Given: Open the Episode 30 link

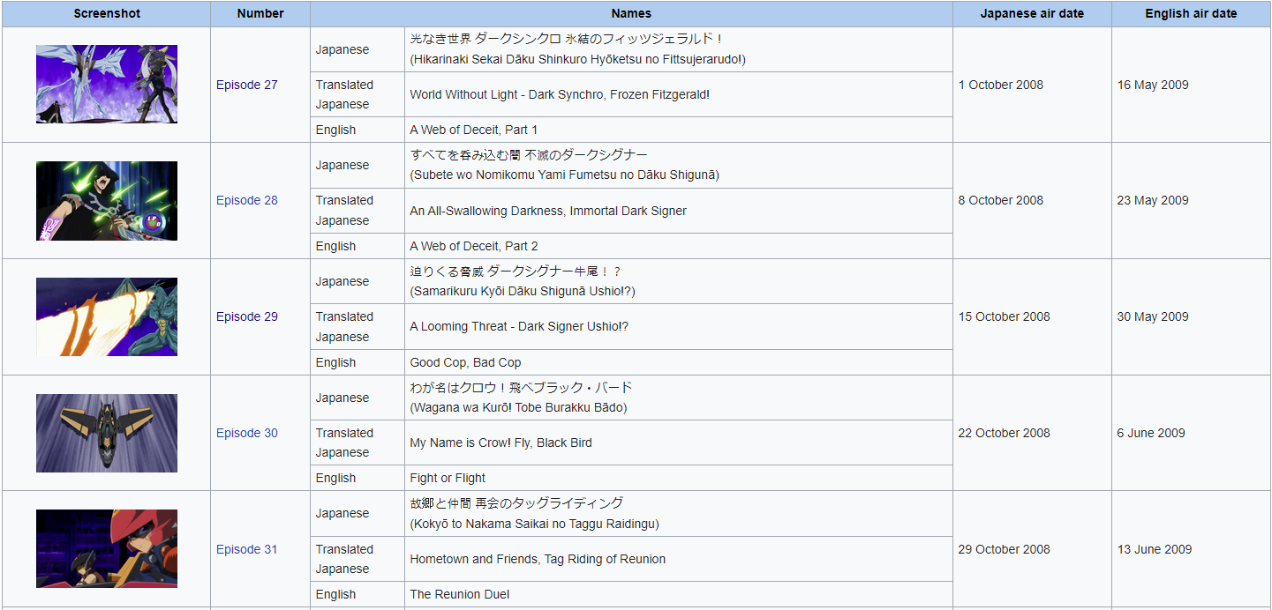Looking at the screenshot, I should point(246,433).
